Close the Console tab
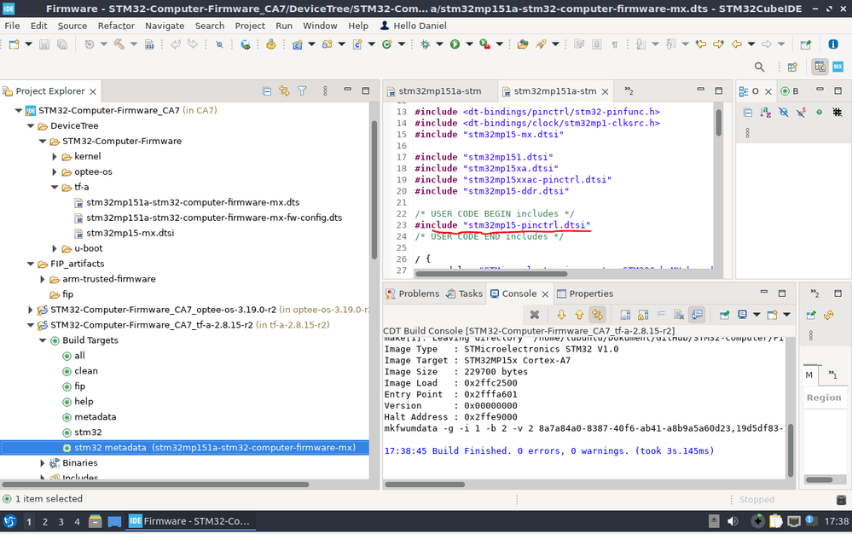Viewport: 852px width, 534px height. tap(545, 294)
